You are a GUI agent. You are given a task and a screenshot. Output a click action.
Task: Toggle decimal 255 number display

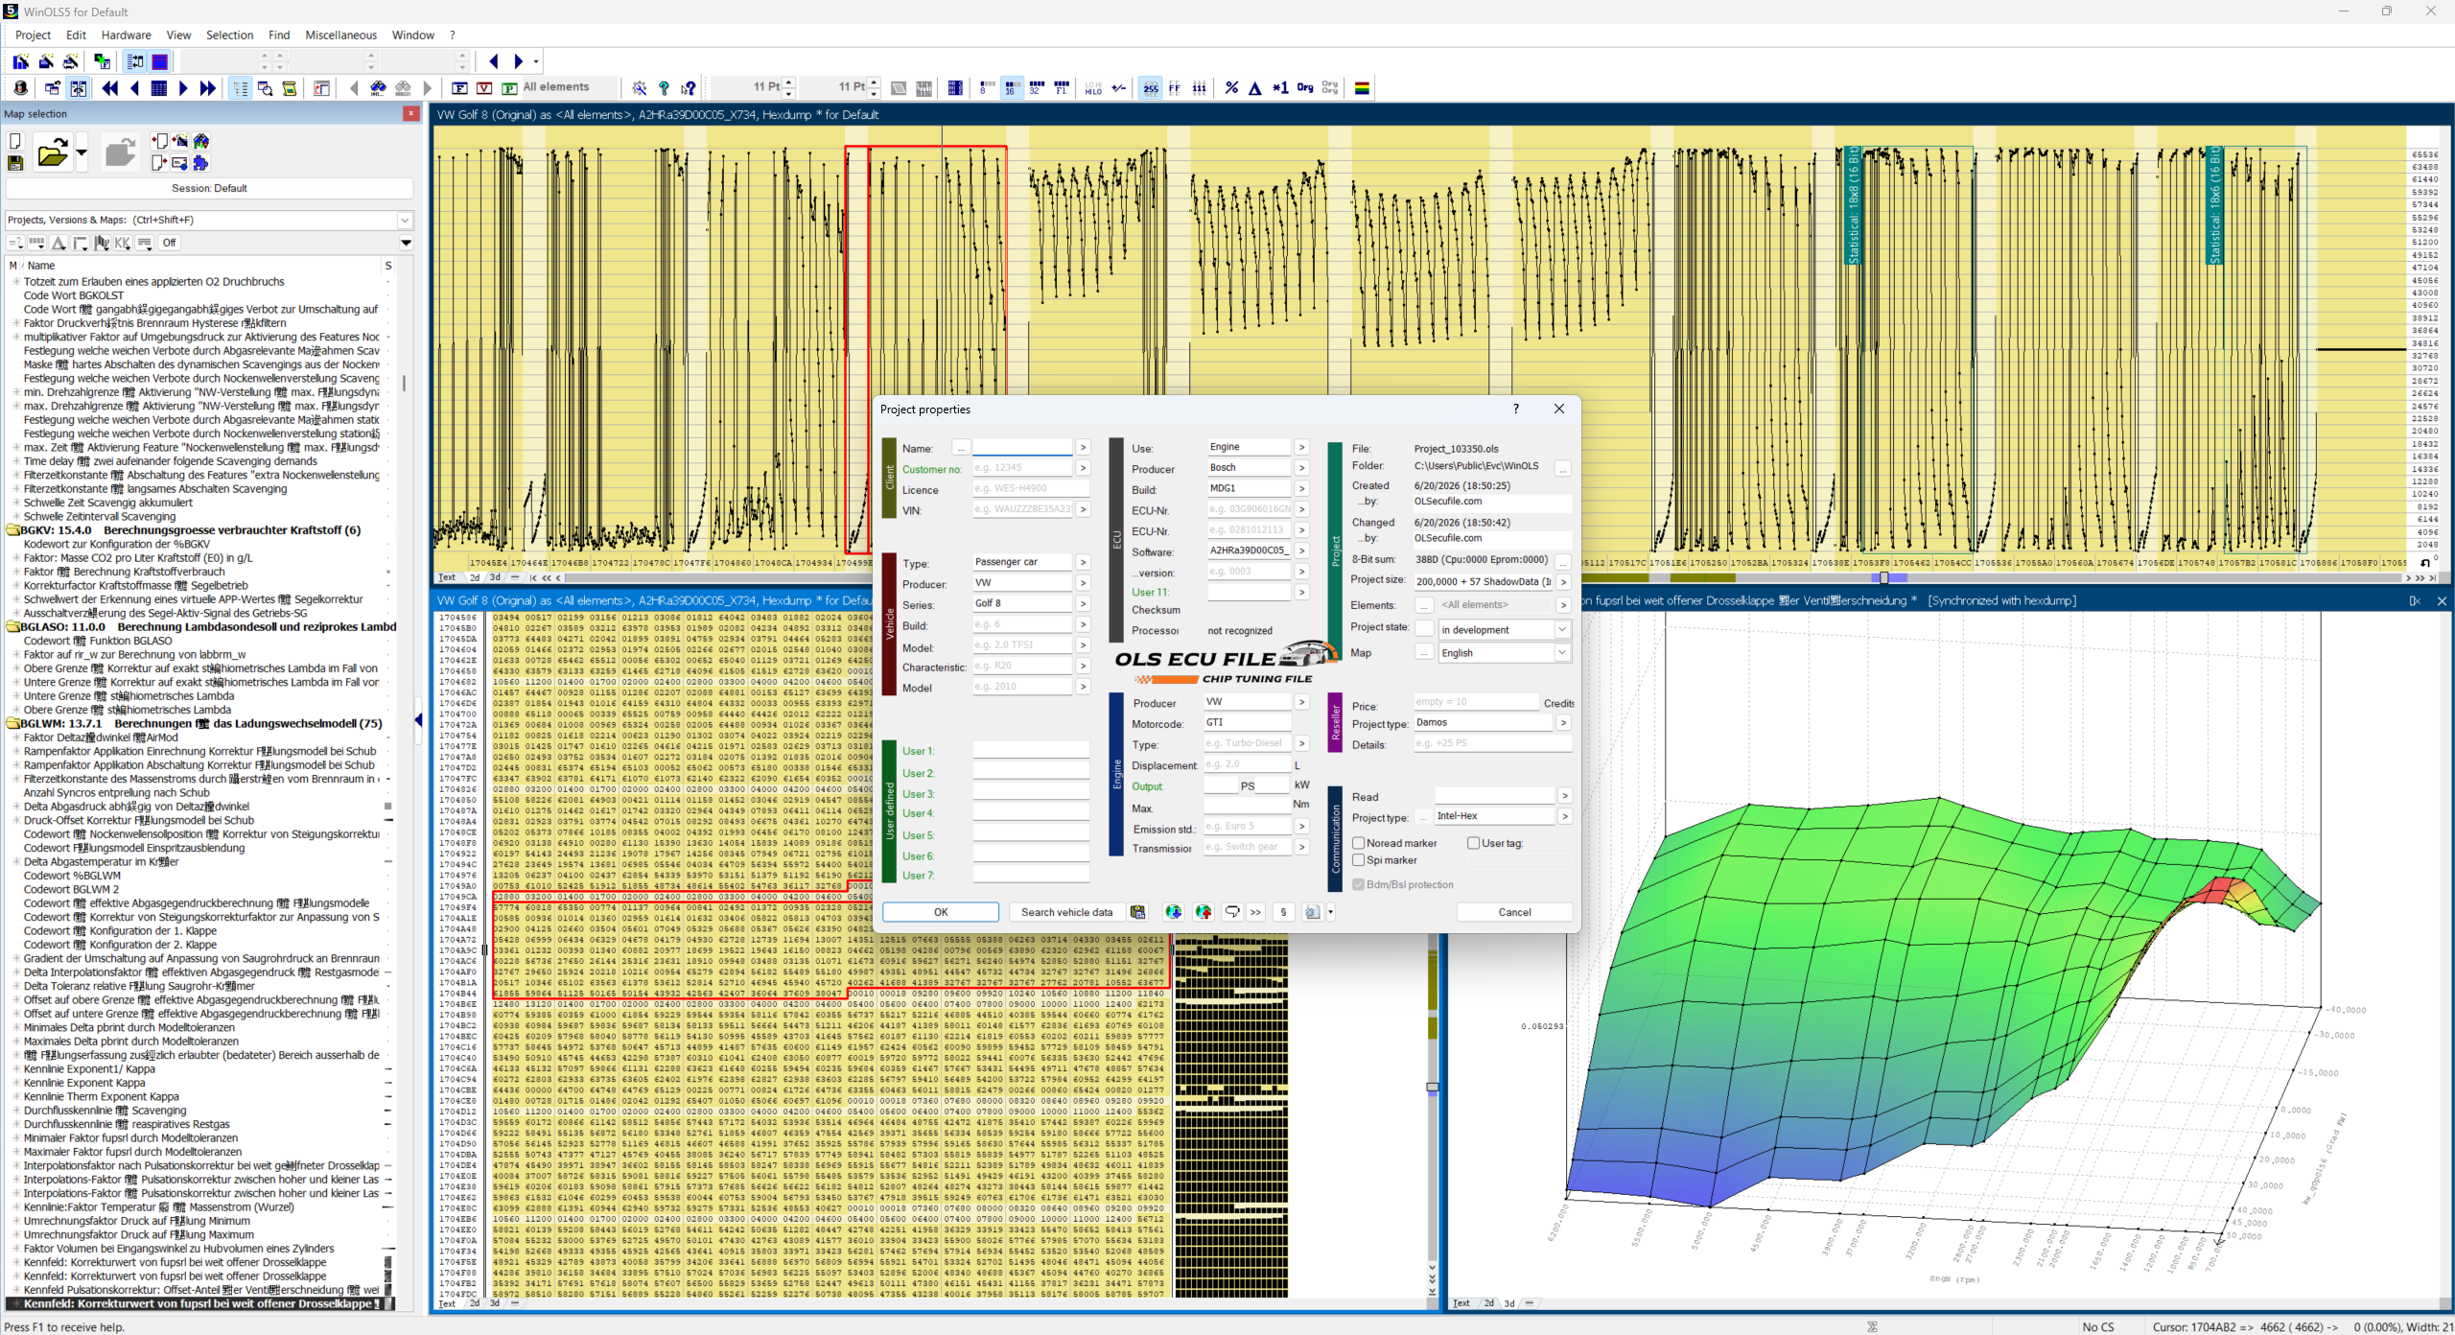pyautogui.click(x=1151, y=88)
